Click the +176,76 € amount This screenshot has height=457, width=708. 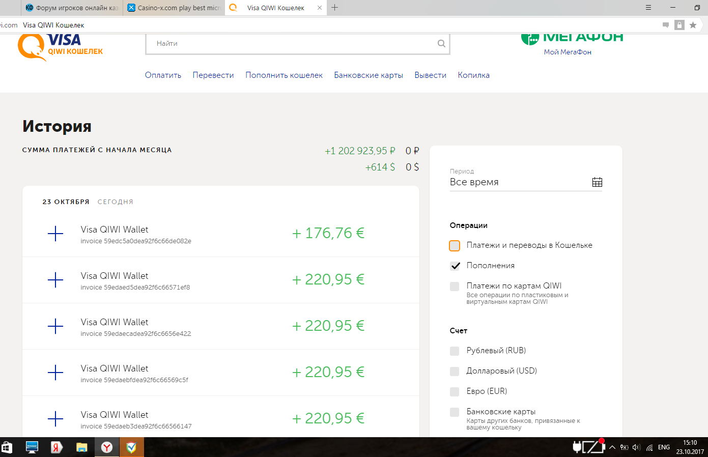328,233
